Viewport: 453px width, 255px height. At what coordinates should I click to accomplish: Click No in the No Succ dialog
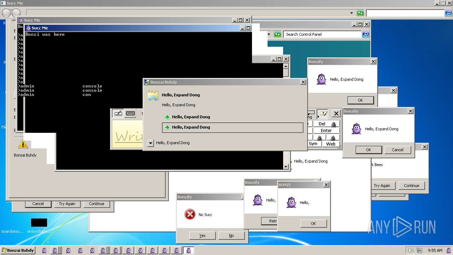[x=231, y=236]
